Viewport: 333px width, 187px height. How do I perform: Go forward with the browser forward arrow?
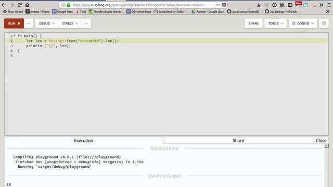coord(11,5)
